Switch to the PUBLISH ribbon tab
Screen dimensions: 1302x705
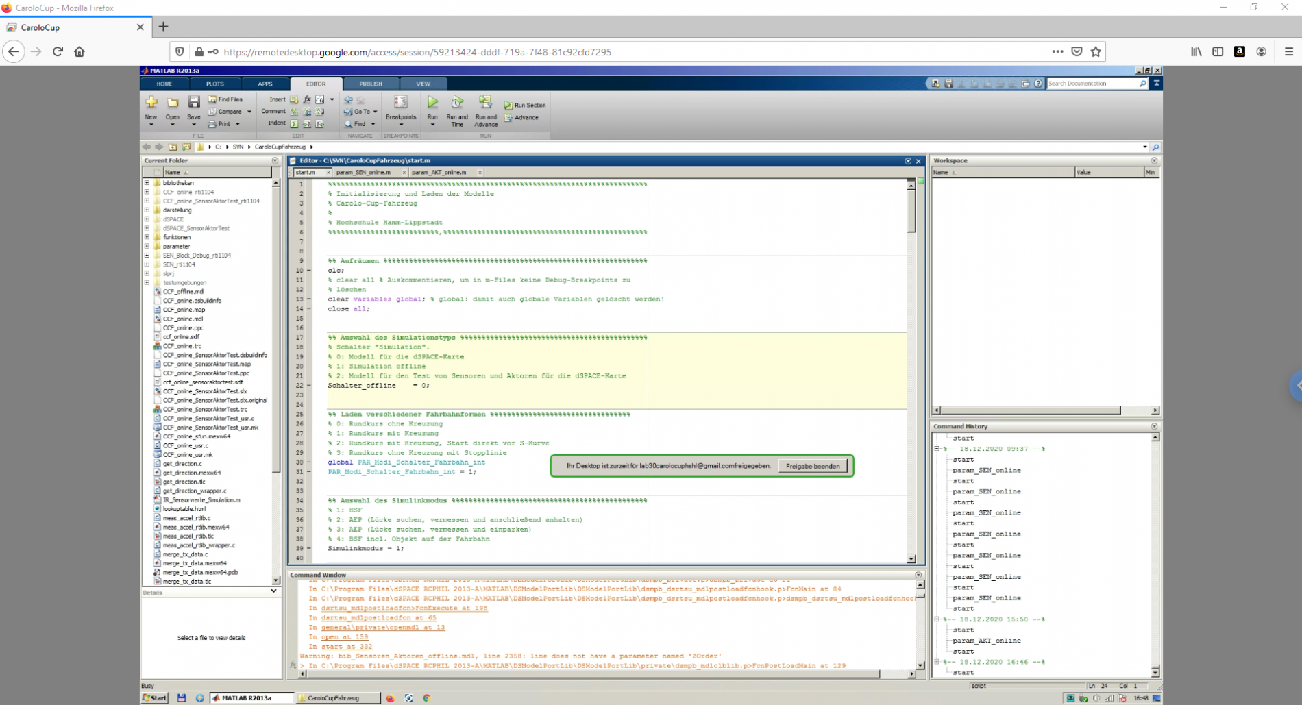click(371, 84)
